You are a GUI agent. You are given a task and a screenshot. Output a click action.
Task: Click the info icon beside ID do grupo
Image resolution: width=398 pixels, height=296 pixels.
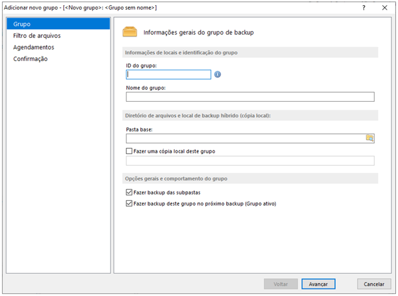[x=217, y=74]
